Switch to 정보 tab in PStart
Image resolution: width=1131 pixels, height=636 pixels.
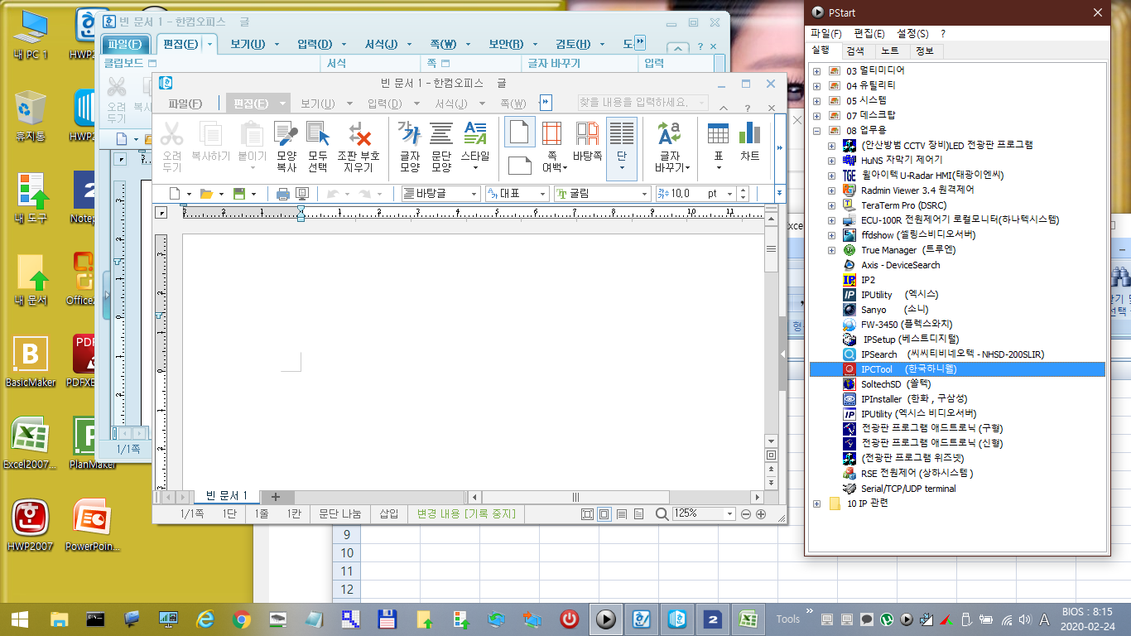pyautogui.click(x=924, y=51)
